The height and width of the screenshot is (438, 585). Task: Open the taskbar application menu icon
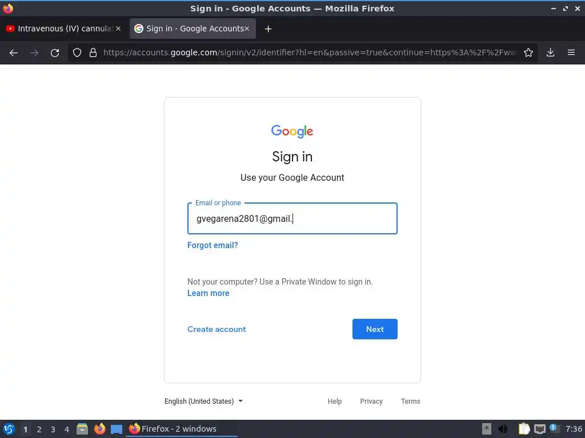9,429
